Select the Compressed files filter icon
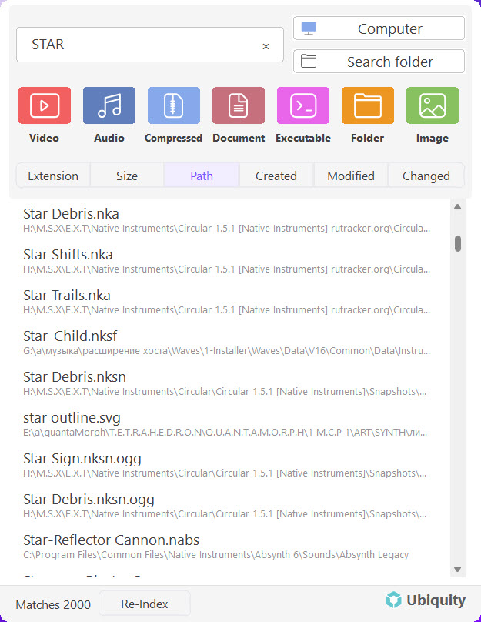This screenshot has width=481, height=622. 174,105
